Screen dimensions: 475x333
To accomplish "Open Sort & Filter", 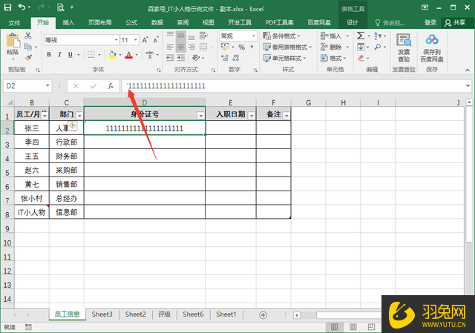I will click(x=378, y=36).
